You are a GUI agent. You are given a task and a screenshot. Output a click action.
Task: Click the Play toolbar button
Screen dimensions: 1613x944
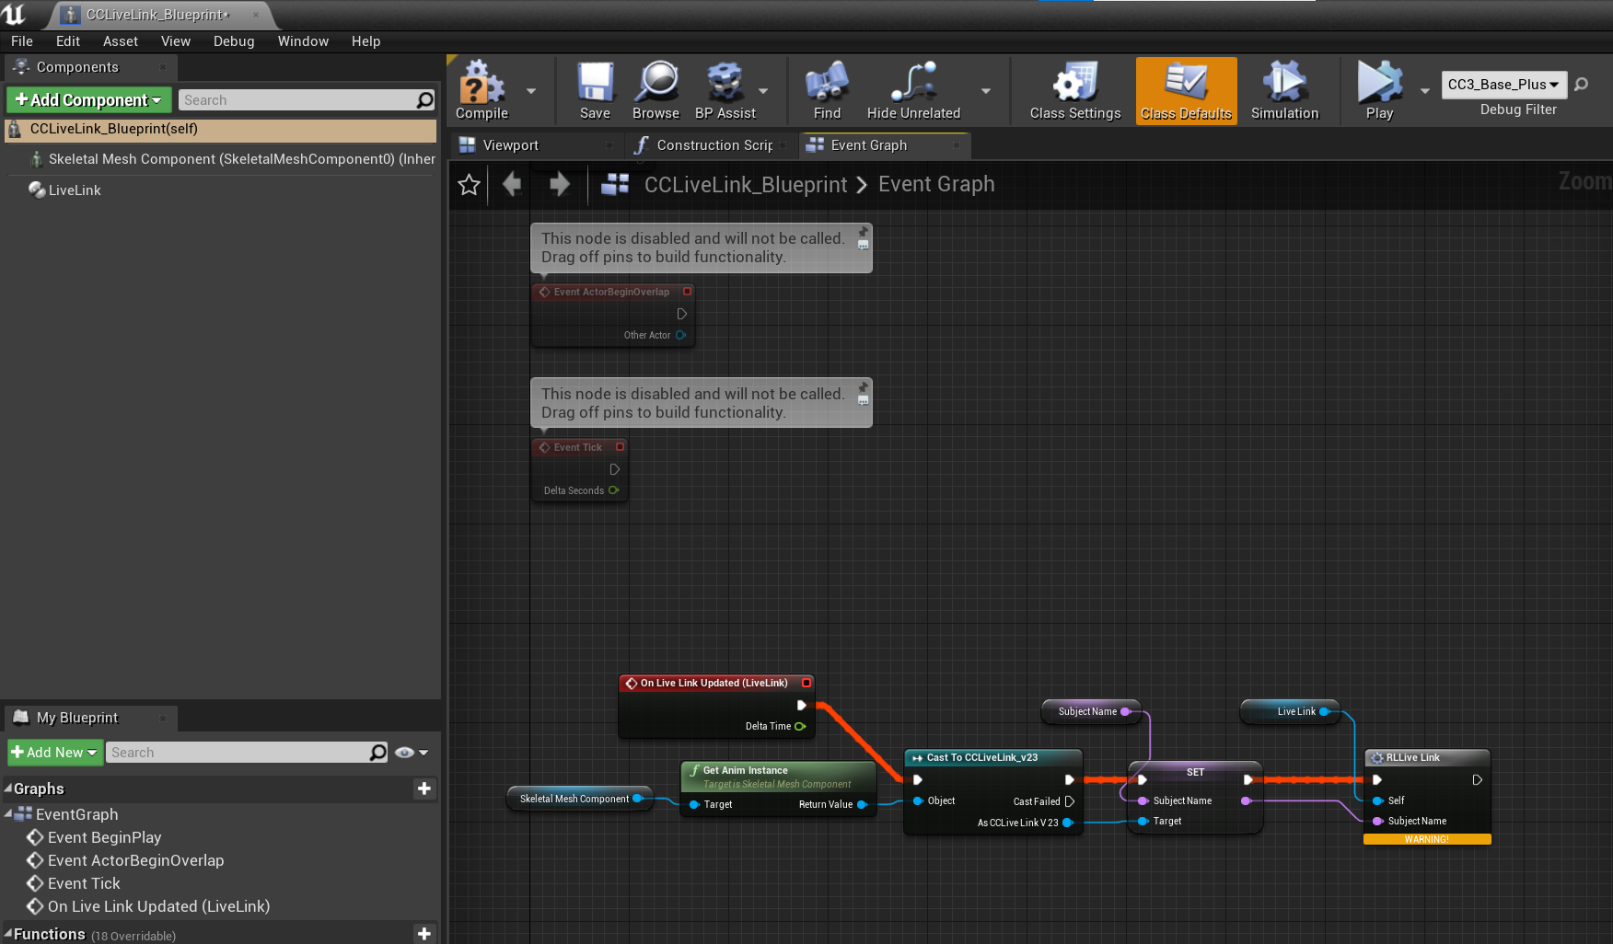click(1379, 90)
